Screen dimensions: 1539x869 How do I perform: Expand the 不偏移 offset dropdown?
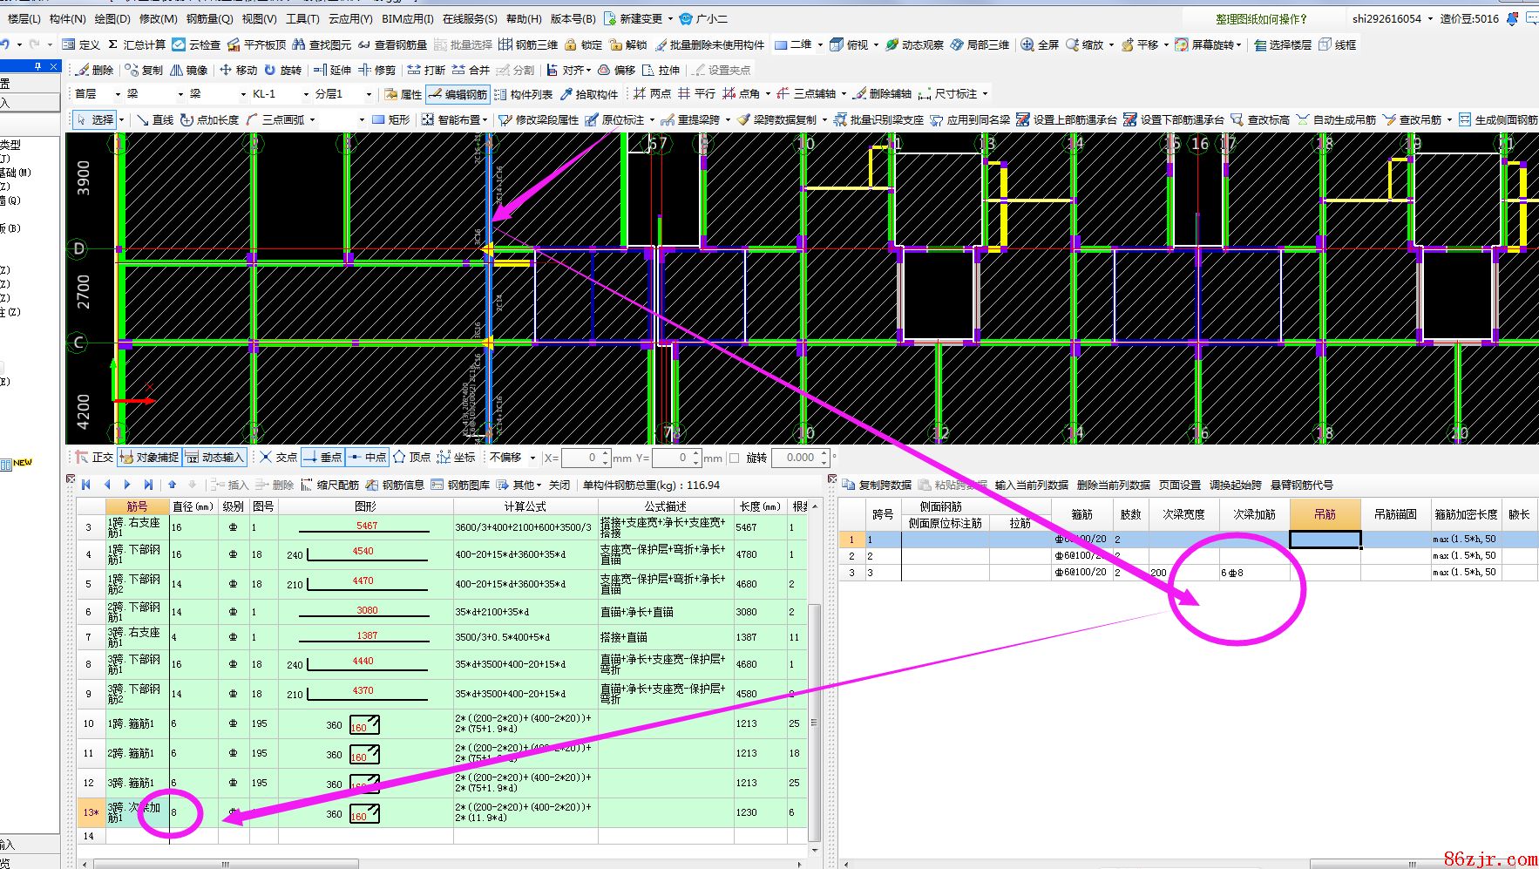click(532, 458)
